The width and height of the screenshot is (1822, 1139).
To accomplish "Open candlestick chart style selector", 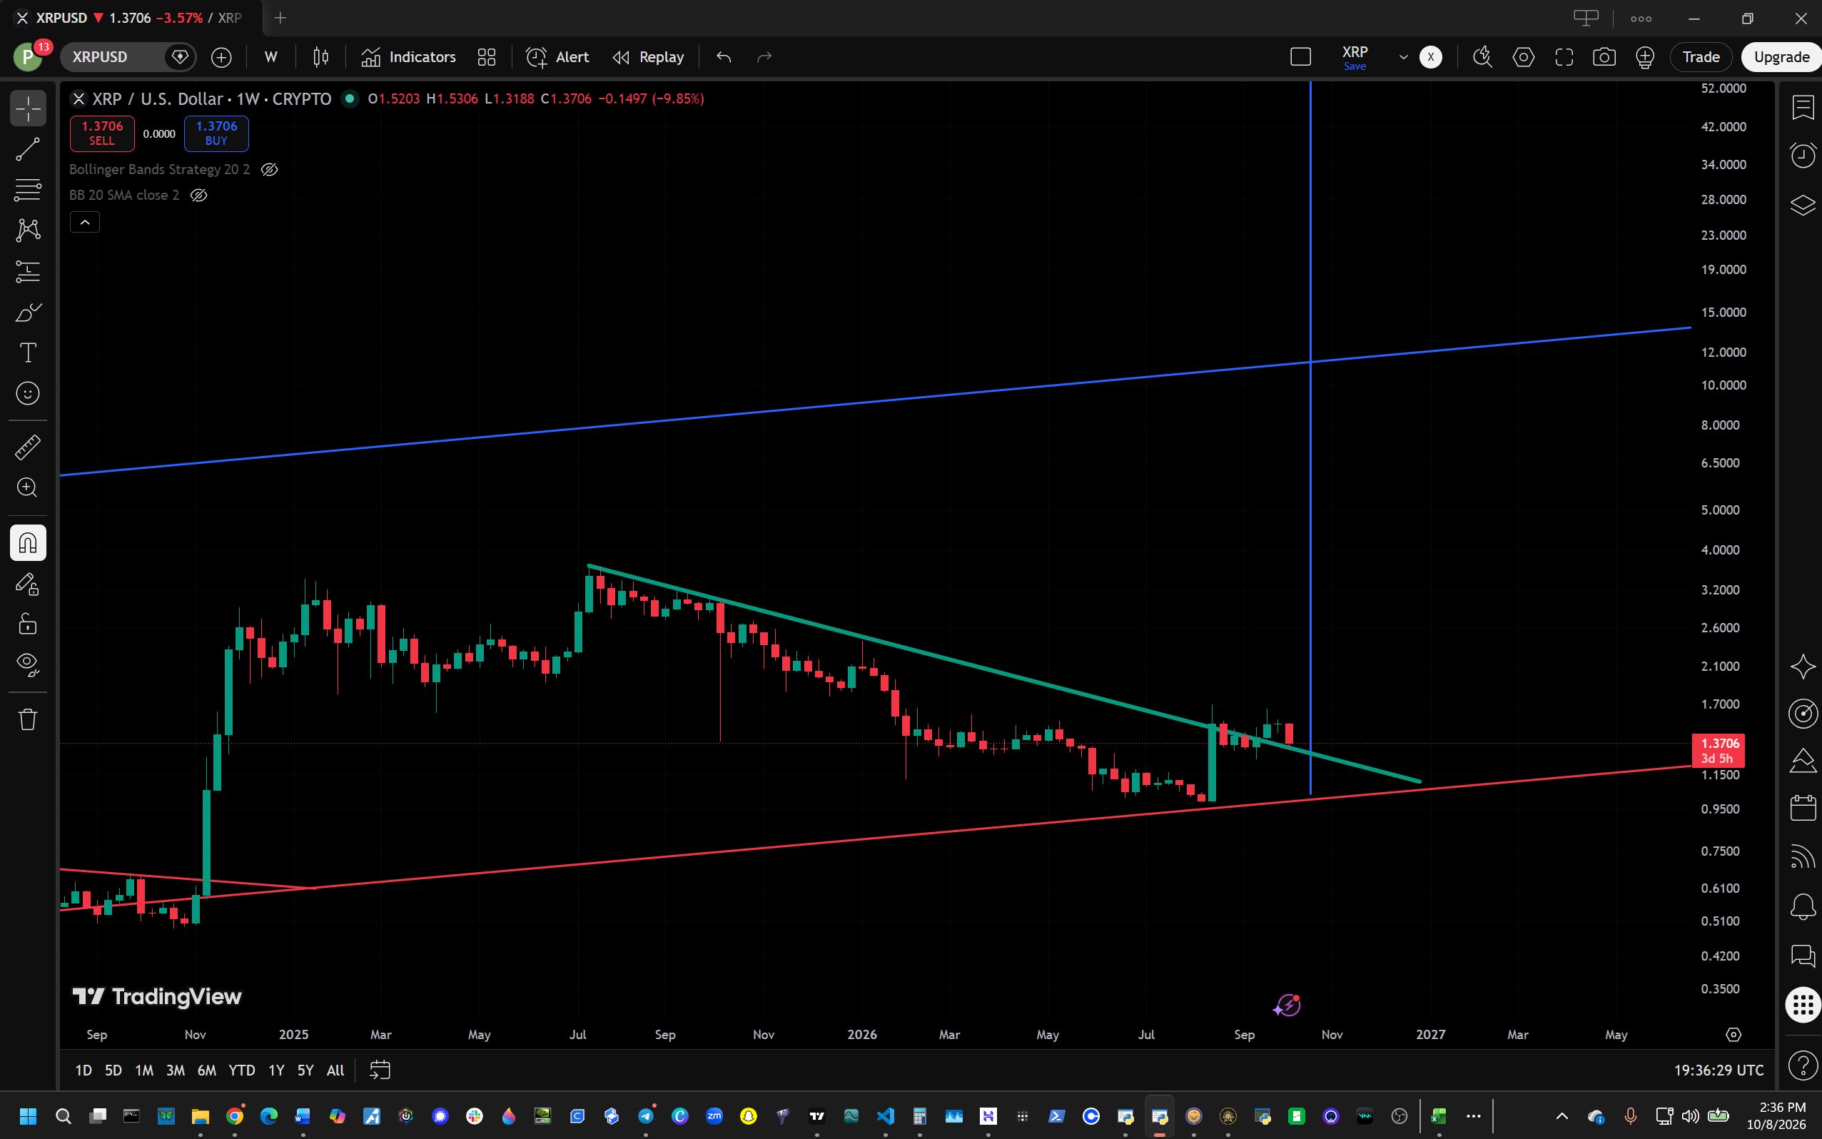I will click(321, 57).
